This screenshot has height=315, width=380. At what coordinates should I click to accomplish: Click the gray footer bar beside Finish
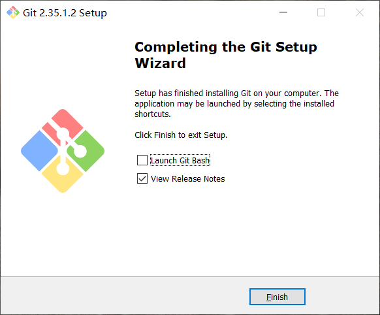coord(125,296)
